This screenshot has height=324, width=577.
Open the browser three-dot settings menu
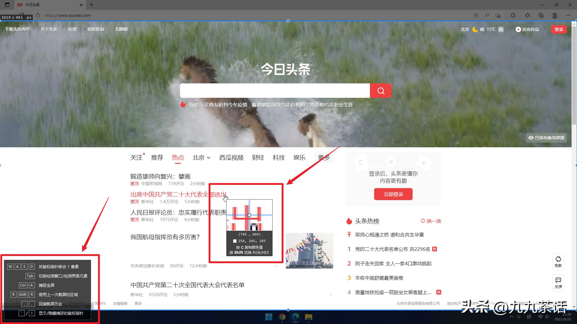coord(568,15)
